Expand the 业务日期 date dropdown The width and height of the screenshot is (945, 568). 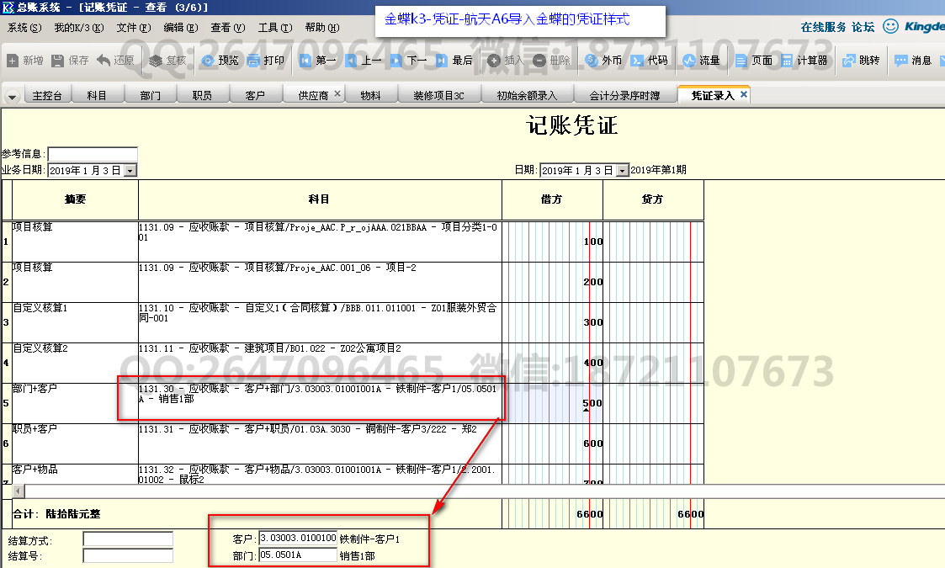click(x=130, y=170)
